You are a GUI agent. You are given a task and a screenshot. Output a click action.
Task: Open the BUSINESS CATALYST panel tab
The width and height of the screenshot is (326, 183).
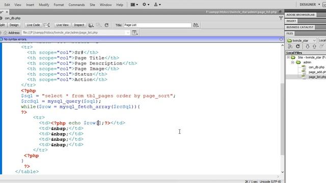coord(300,27)
